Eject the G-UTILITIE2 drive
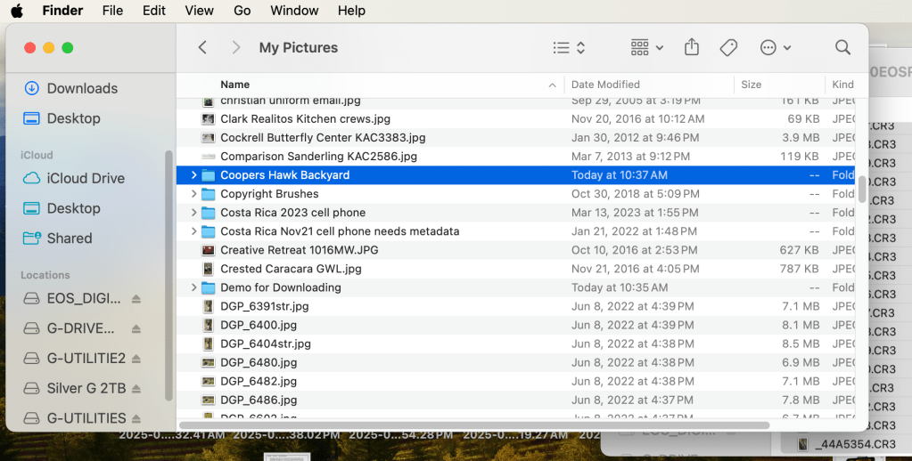 [x=136, y=359]
